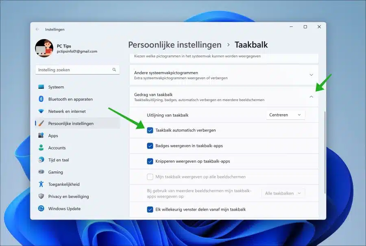Image resolution: width=366 pixels, height=246 pixels.
Task: Click the Accounts person icon
Action: point(41,147)
